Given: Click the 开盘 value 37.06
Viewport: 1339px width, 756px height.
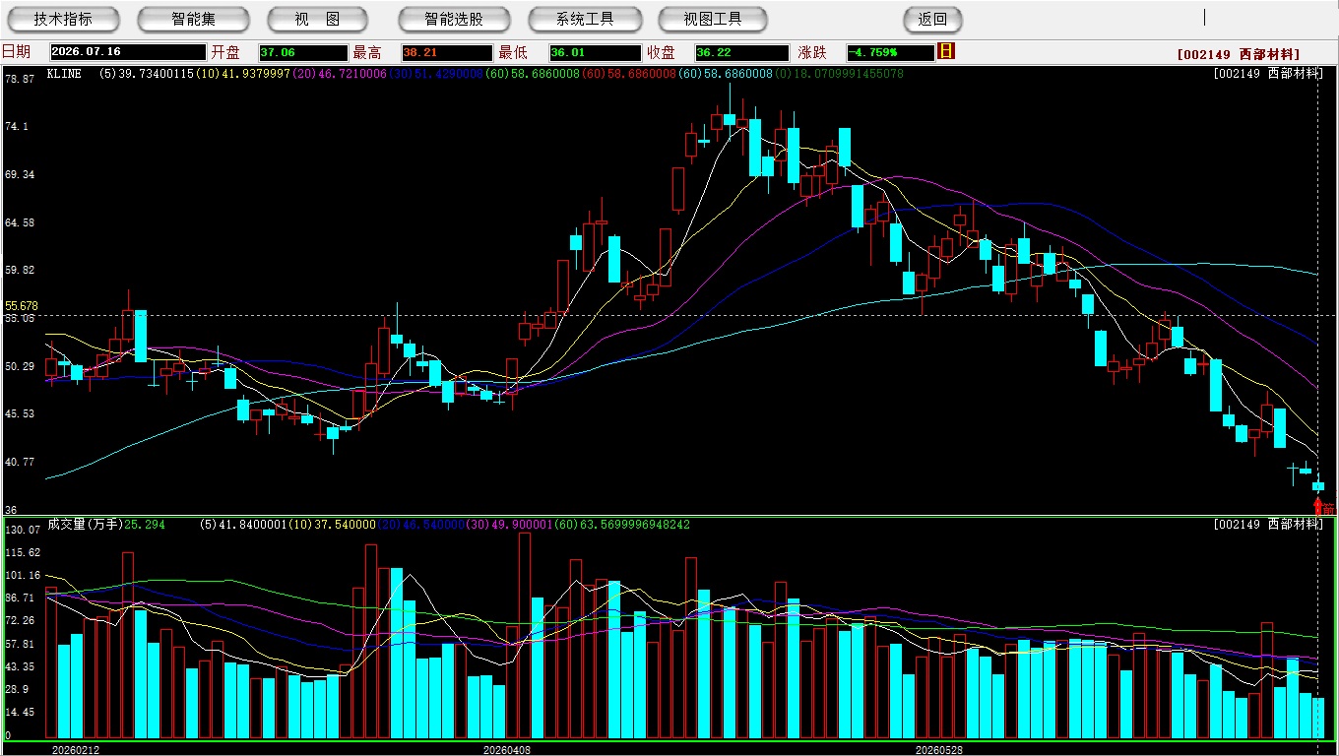Looking at the screenshot, I should (x=303, y=52).
